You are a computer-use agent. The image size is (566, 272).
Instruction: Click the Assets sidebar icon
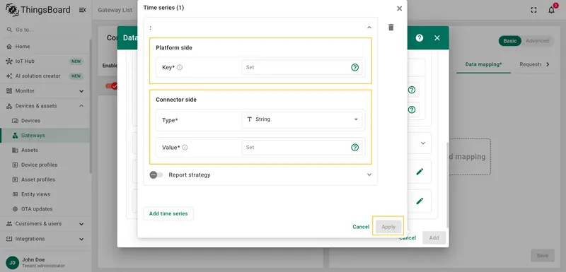point(15,150)
